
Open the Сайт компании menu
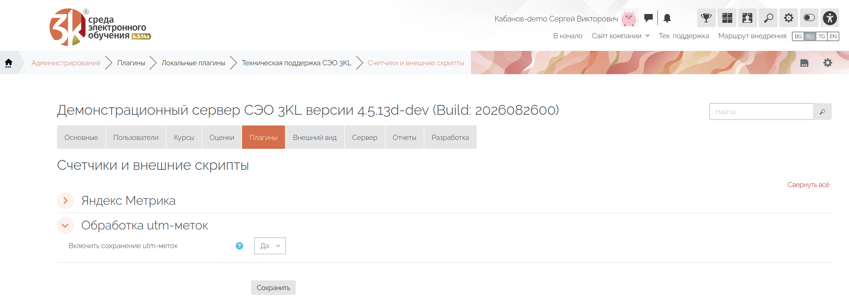pyautogui.click(x=621, y=36)
